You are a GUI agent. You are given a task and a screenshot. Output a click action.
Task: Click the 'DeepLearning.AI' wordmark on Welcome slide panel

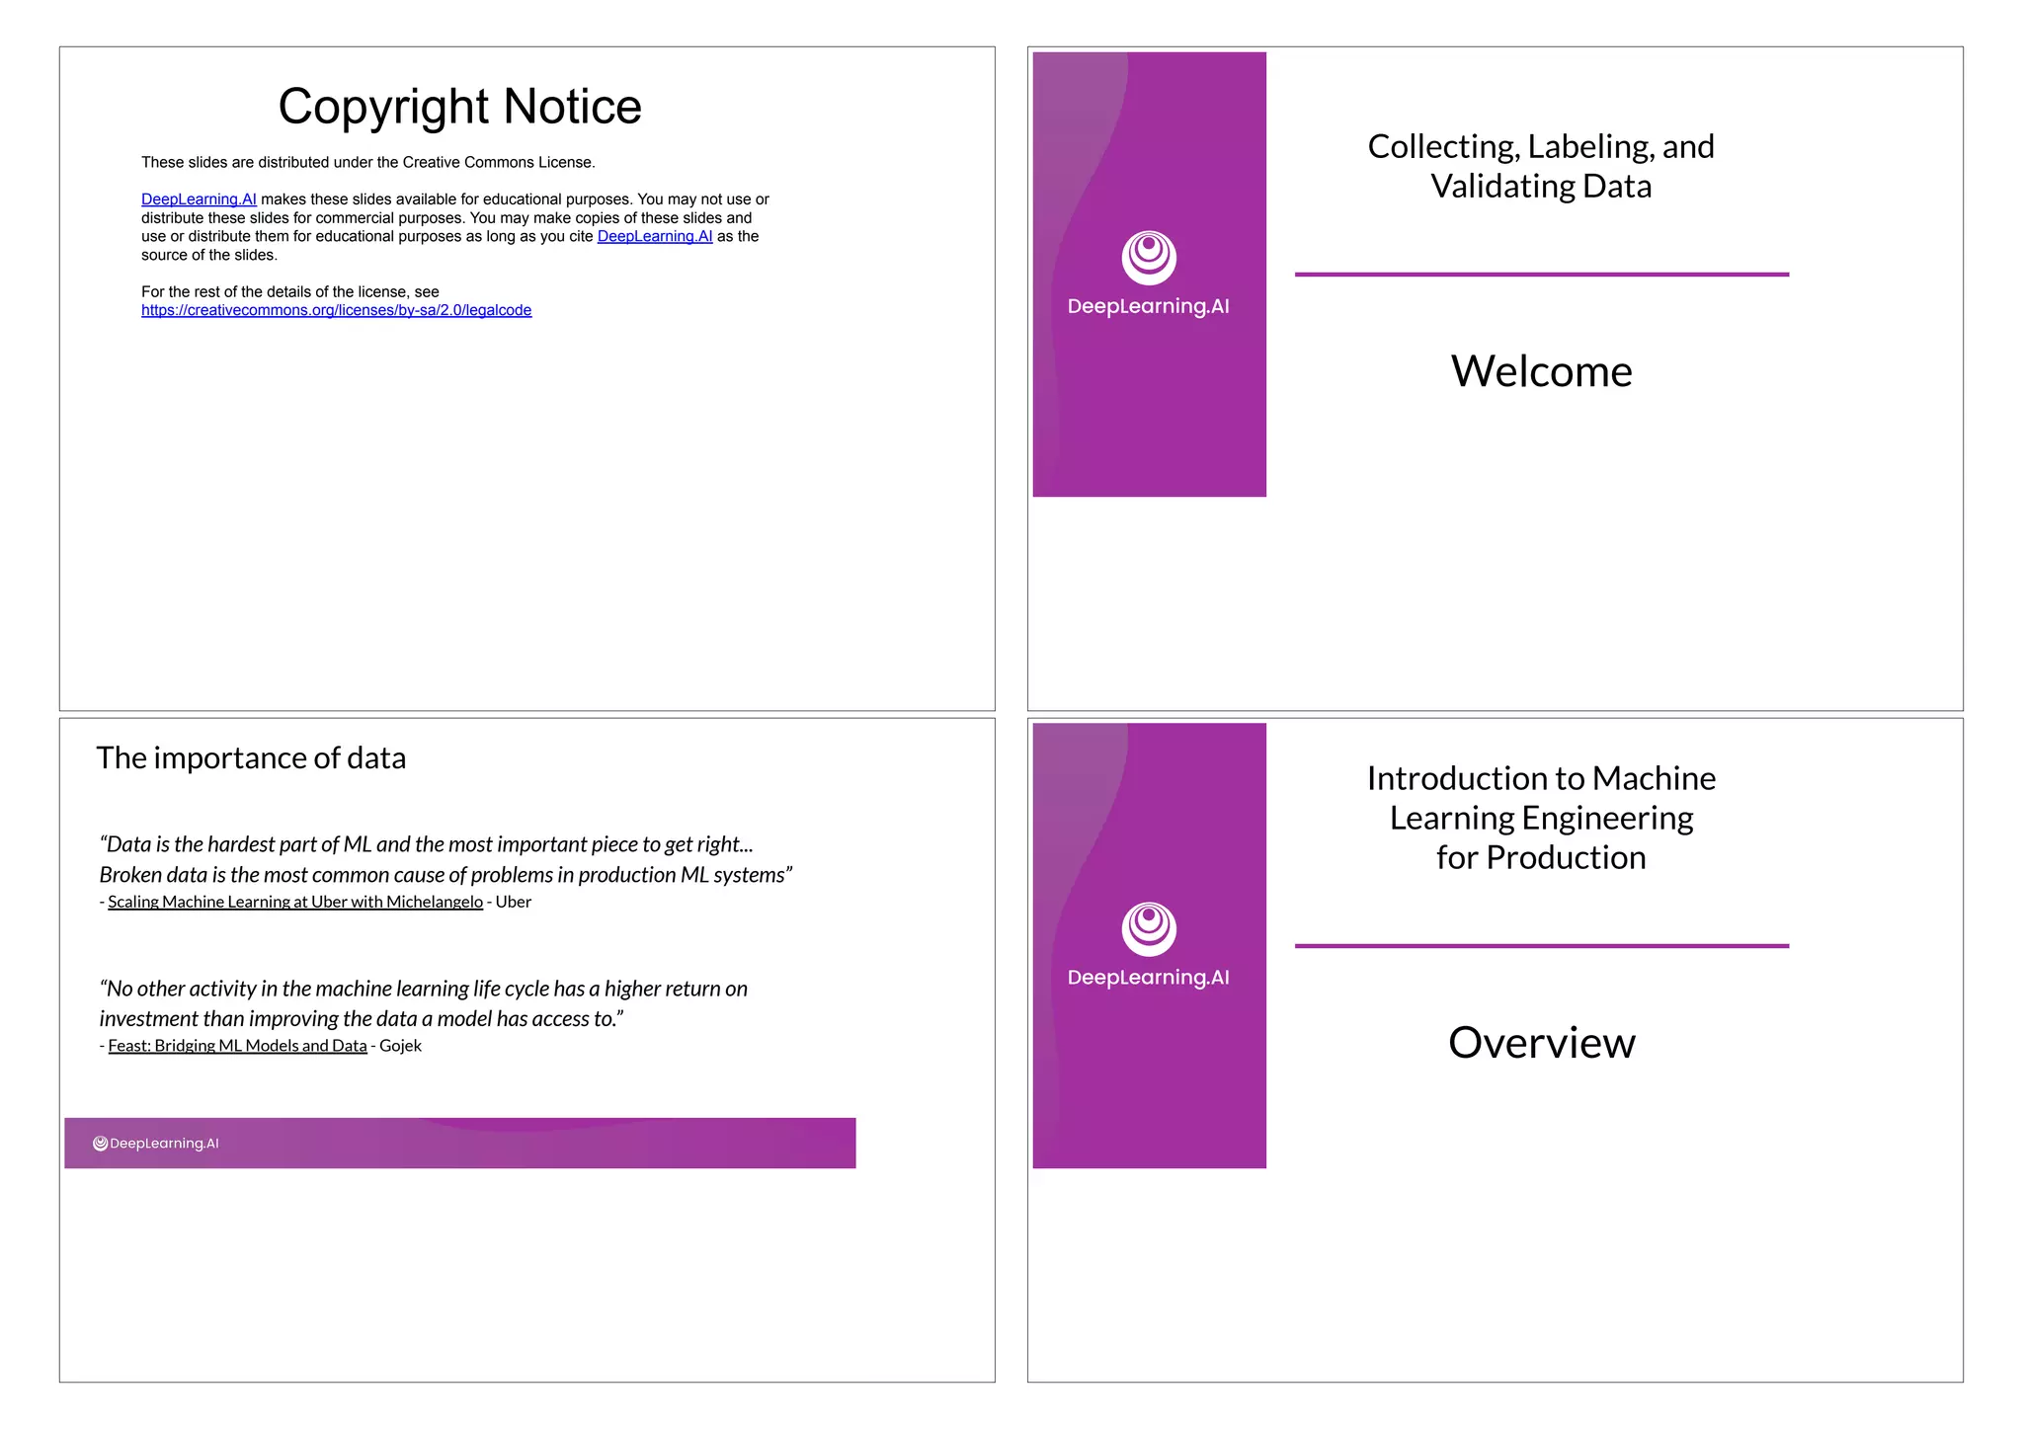tap(1149, 307)
